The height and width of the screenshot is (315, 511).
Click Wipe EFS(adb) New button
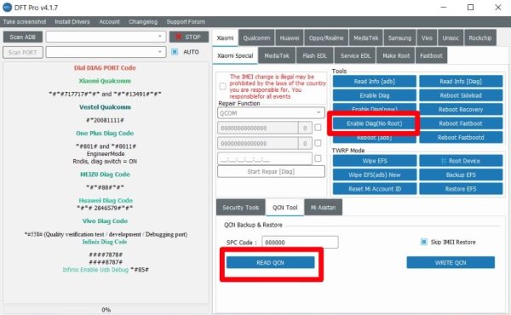[375, 175]
